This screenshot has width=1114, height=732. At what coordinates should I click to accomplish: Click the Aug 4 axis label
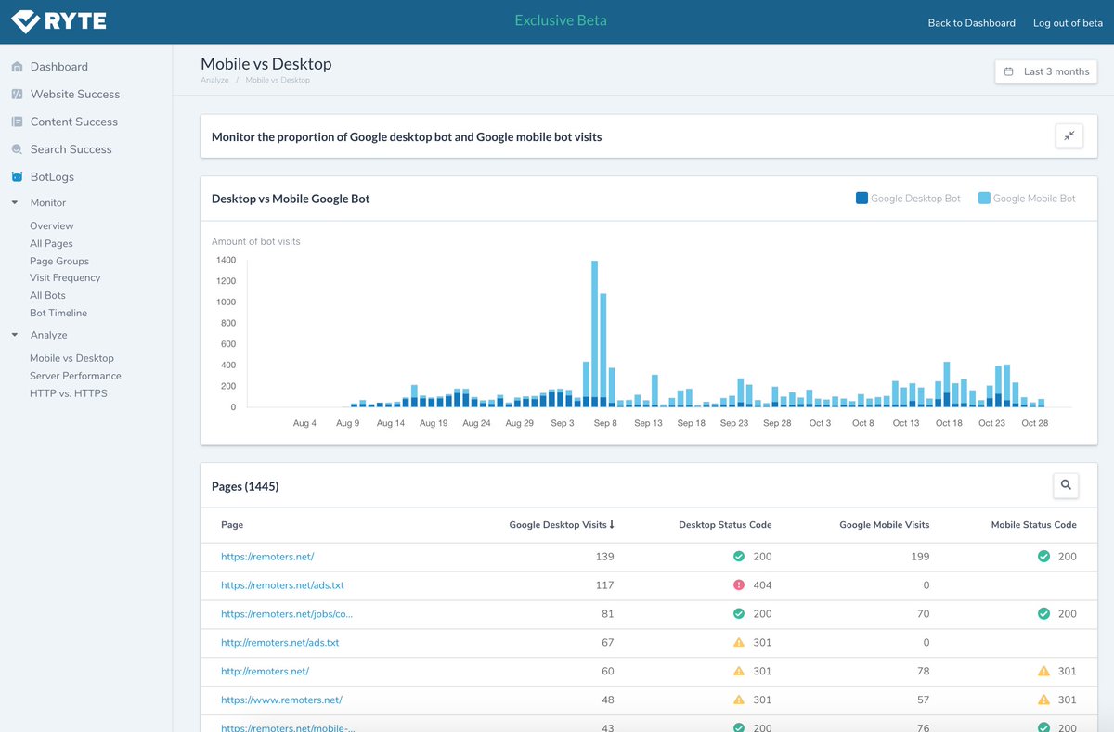pyautogui.click(x=304, y=423)
